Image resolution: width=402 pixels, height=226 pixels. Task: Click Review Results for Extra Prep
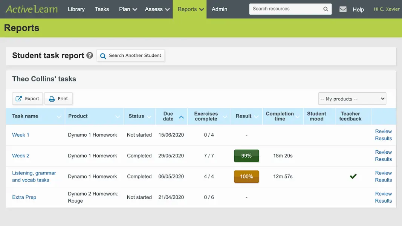point(383,197)
